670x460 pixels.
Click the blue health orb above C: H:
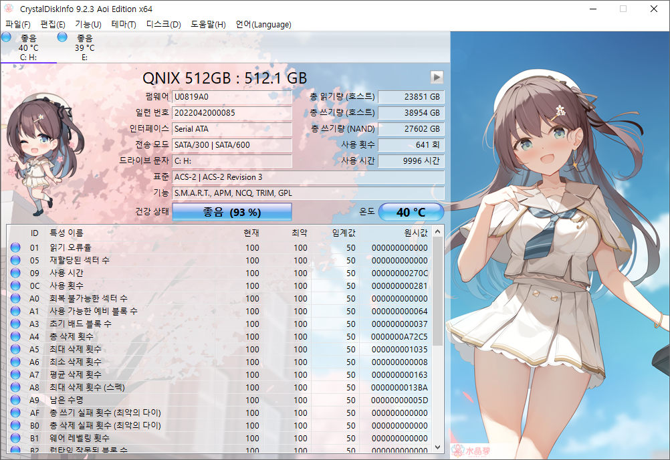[x=7, y=37]
